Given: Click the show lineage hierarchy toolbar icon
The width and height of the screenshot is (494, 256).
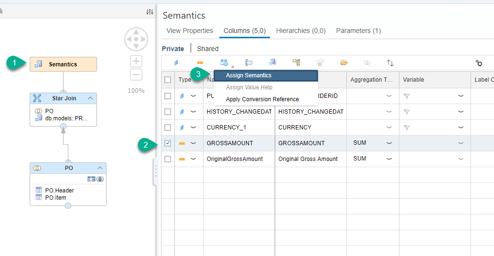Looking at the screenshot, I should [x=297, y=63].
